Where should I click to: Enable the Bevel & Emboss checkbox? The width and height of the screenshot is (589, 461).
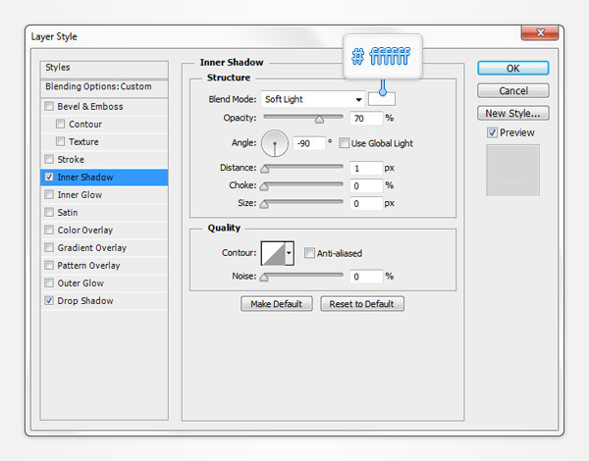(x=50, y=107)
